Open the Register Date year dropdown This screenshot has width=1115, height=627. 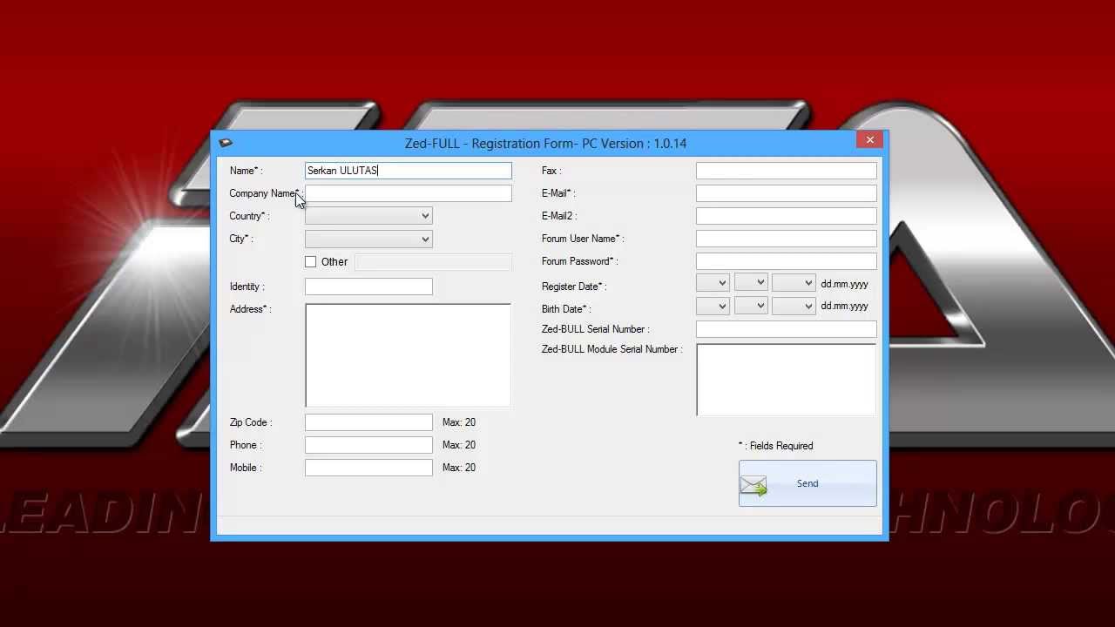click(794, 283)
